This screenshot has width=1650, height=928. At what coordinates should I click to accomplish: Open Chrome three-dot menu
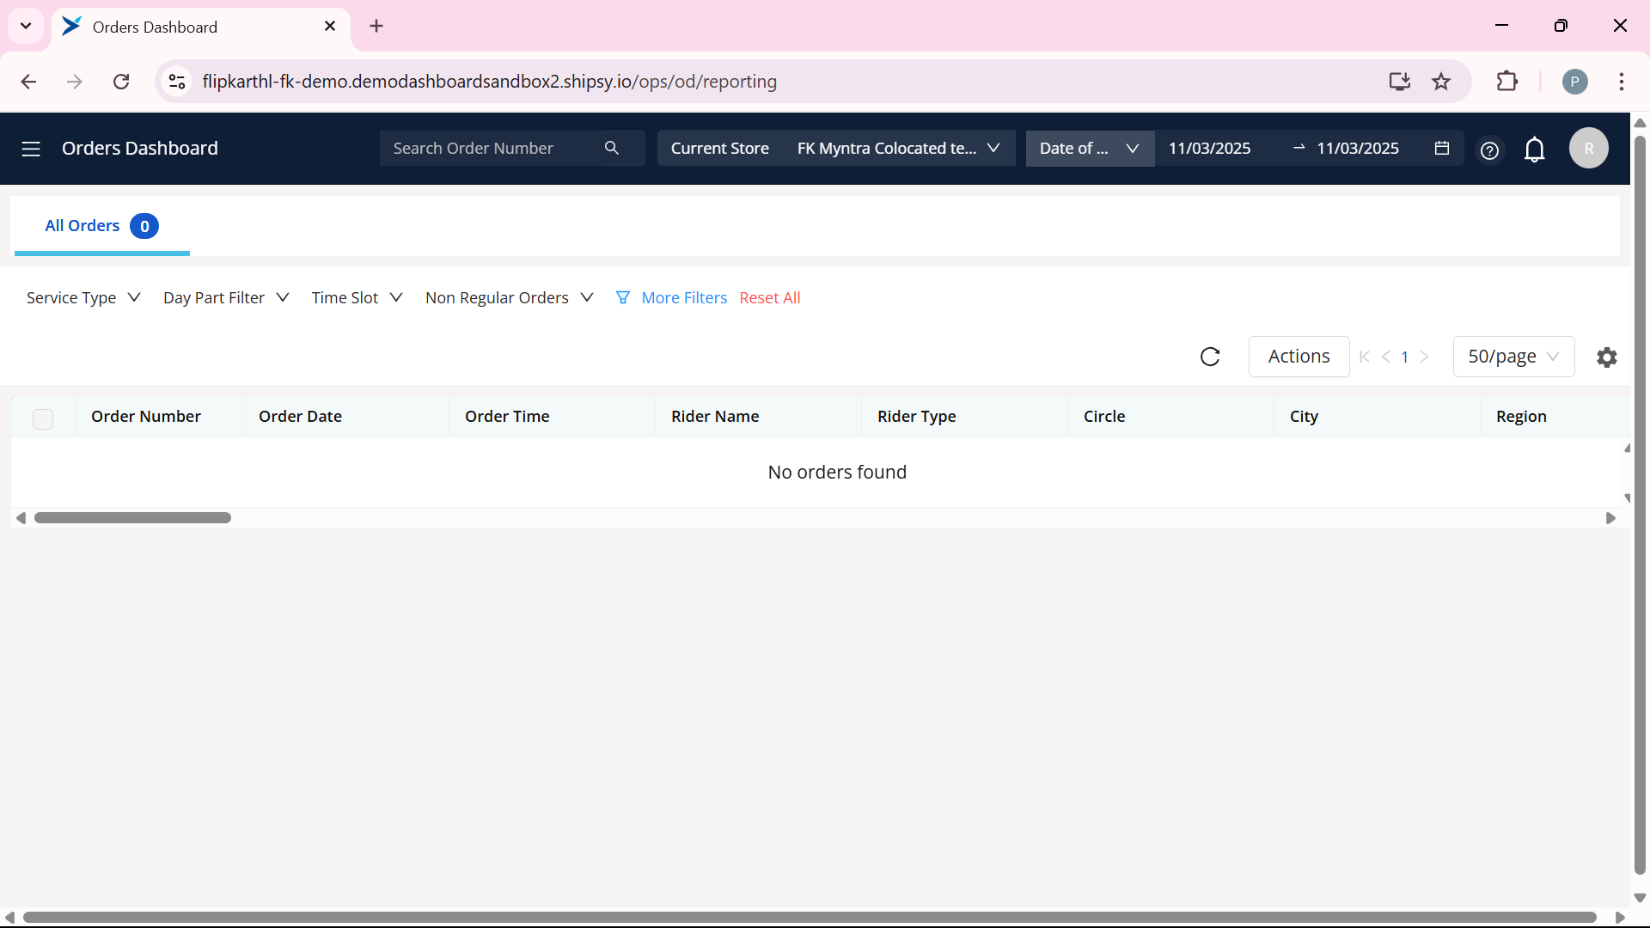[1622, 82]
